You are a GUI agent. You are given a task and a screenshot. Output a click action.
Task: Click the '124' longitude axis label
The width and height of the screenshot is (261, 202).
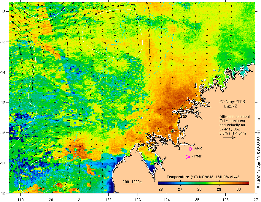(167, 200)
